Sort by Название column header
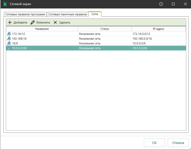The width and height of the screenshot is (191, 149). [42, 29]
